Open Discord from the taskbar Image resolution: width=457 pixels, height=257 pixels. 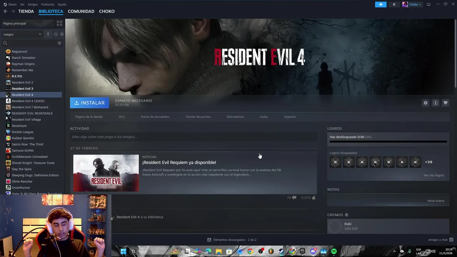click(313, 251)
